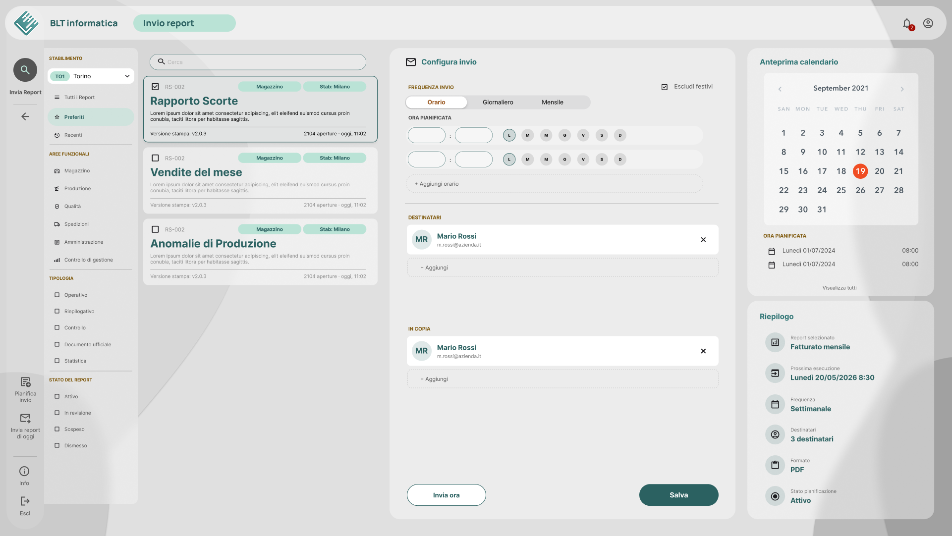Select the Giornaliero frequency tab

coord(498,102)
